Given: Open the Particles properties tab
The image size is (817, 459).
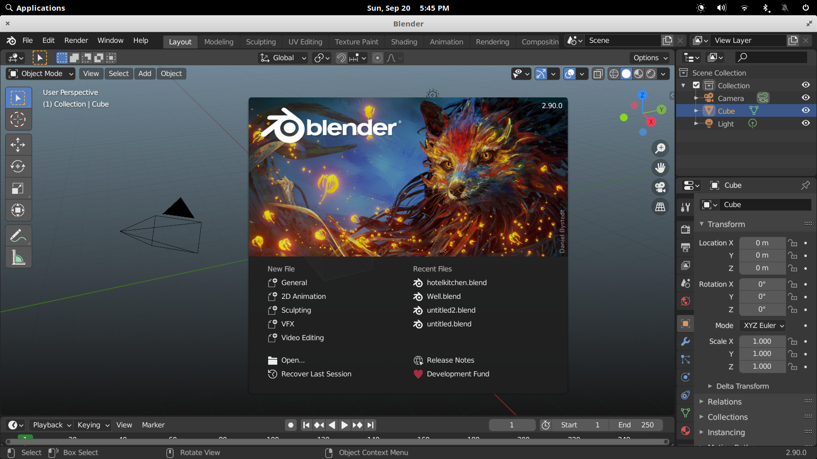Looking at the screenshot, I should point(685,360).
